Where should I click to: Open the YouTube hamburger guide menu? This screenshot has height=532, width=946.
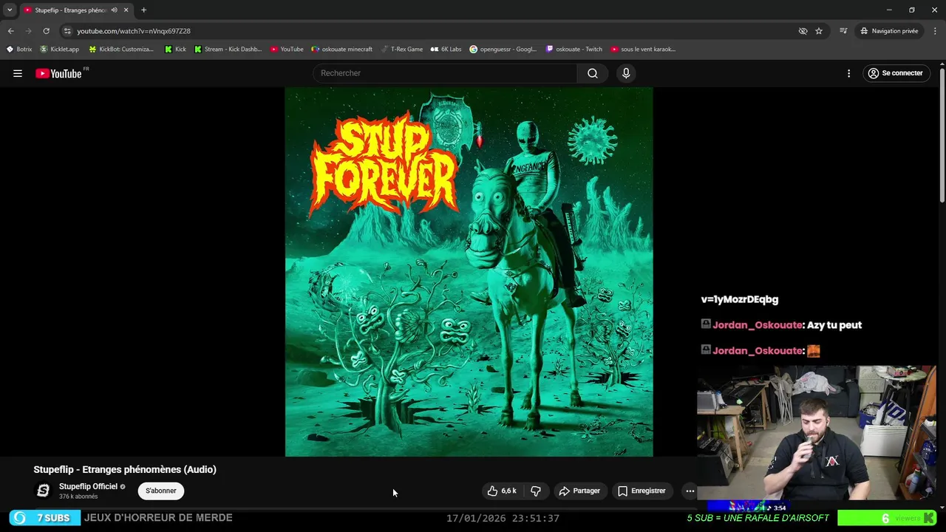click(x=18, y=73)
